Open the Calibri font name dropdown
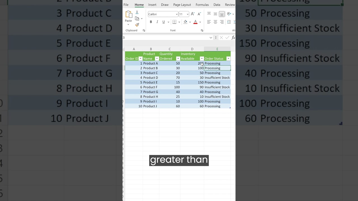This screenshot has height=201, width=358. point(176,14)
